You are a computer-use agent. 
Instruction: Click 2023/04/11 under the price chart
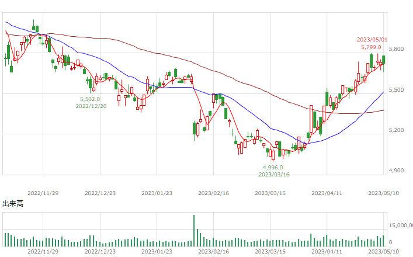click(327, 193)
